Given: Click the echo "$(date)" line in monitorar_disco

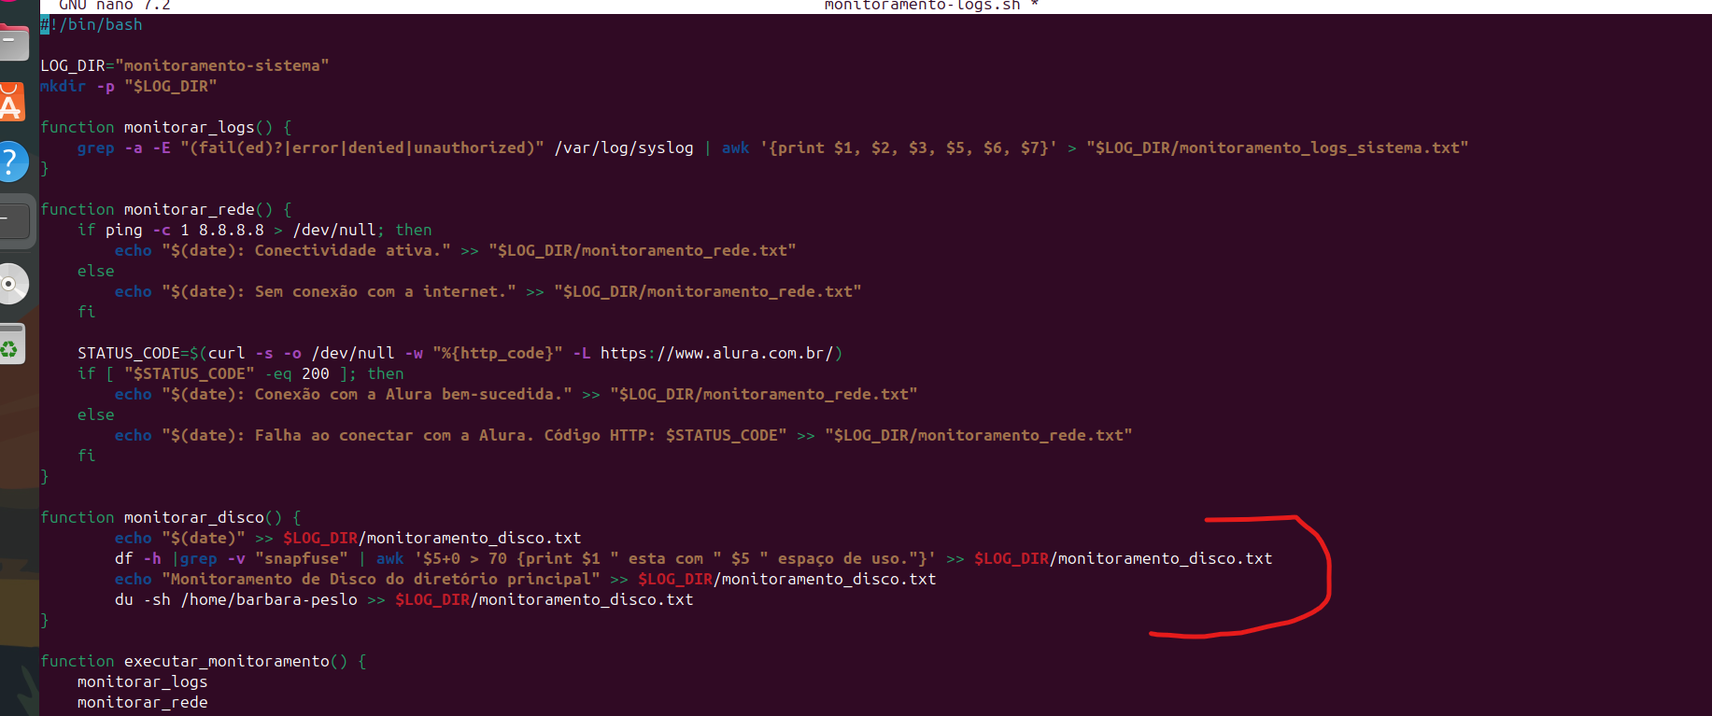Looking at the screenshot, I should tap(348, 538).
